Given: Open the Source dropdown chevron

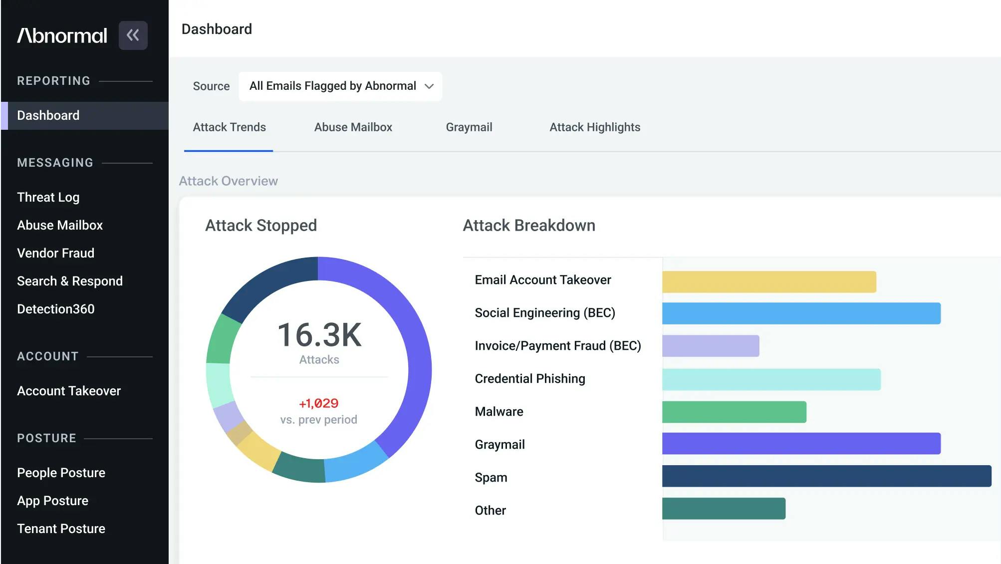Looking at the screenshot, I should click(429, 86).
